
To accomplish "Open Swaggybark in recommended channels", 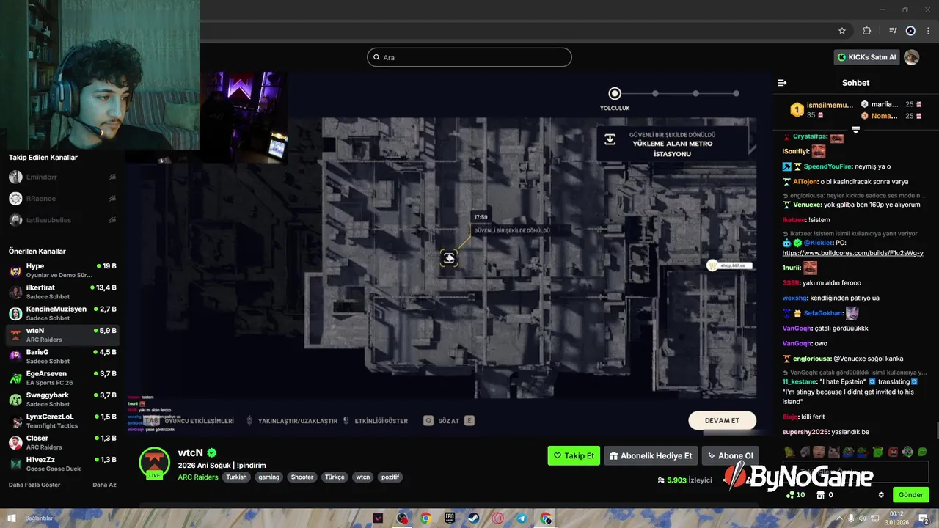I will pos(62,399).
